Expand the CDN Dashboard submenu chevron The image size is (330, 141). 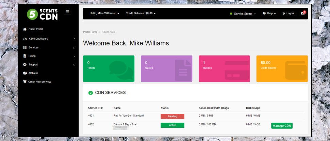74,39
